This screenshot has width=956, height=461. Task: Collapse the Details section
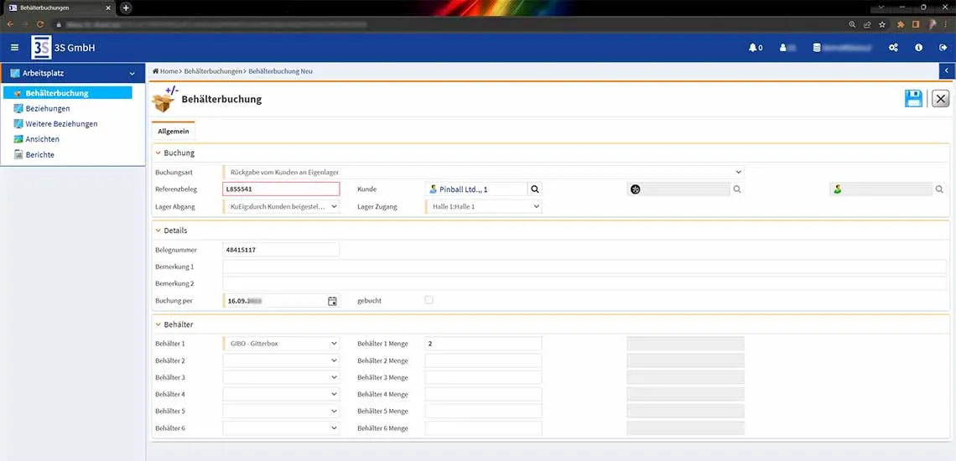[158, 230]
